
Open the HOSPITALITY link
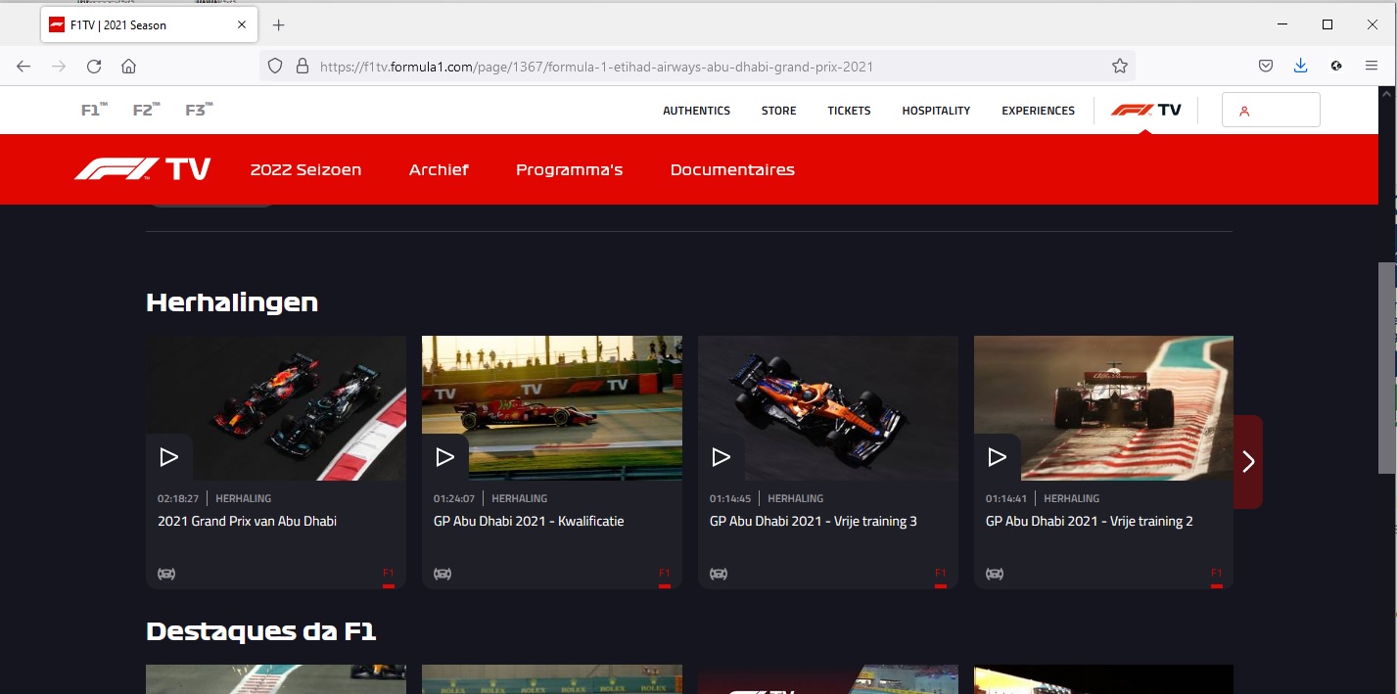(x=936, y=111)
